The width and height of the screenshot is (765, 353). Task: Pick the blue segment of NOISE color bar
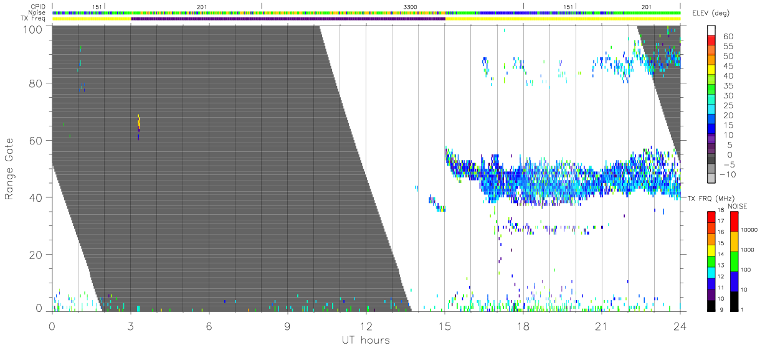[734, 281]
